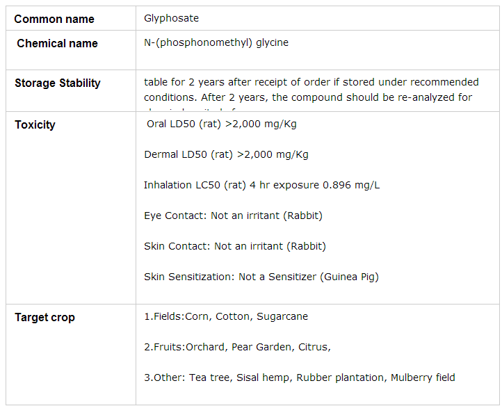The image size is (502, 406).
Task: Click the "Chemical name" row label
Action: click(x=57, y=43)
